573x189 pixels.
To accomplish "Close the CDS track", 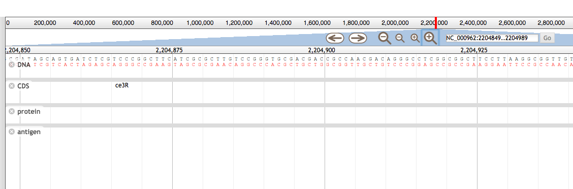I will coord(12,86).
